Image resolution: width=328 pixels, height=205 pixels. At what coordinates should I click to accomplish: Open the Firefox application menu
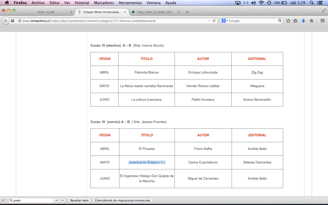[x=20, y=3]
